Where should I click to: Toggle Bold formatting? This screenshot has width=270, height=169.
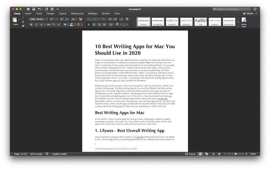(x=31, y=24)
